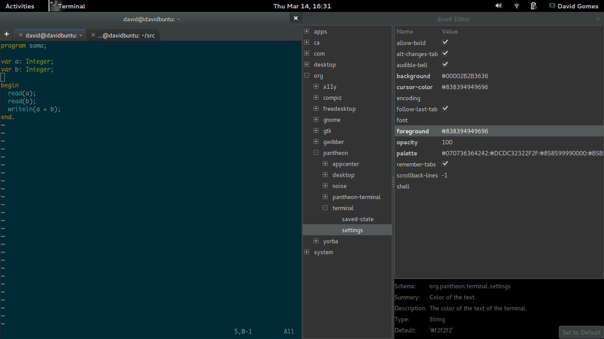Switch to the ~/src terminal tab
This screenshot has height=339, width=604.
[126, 35]
